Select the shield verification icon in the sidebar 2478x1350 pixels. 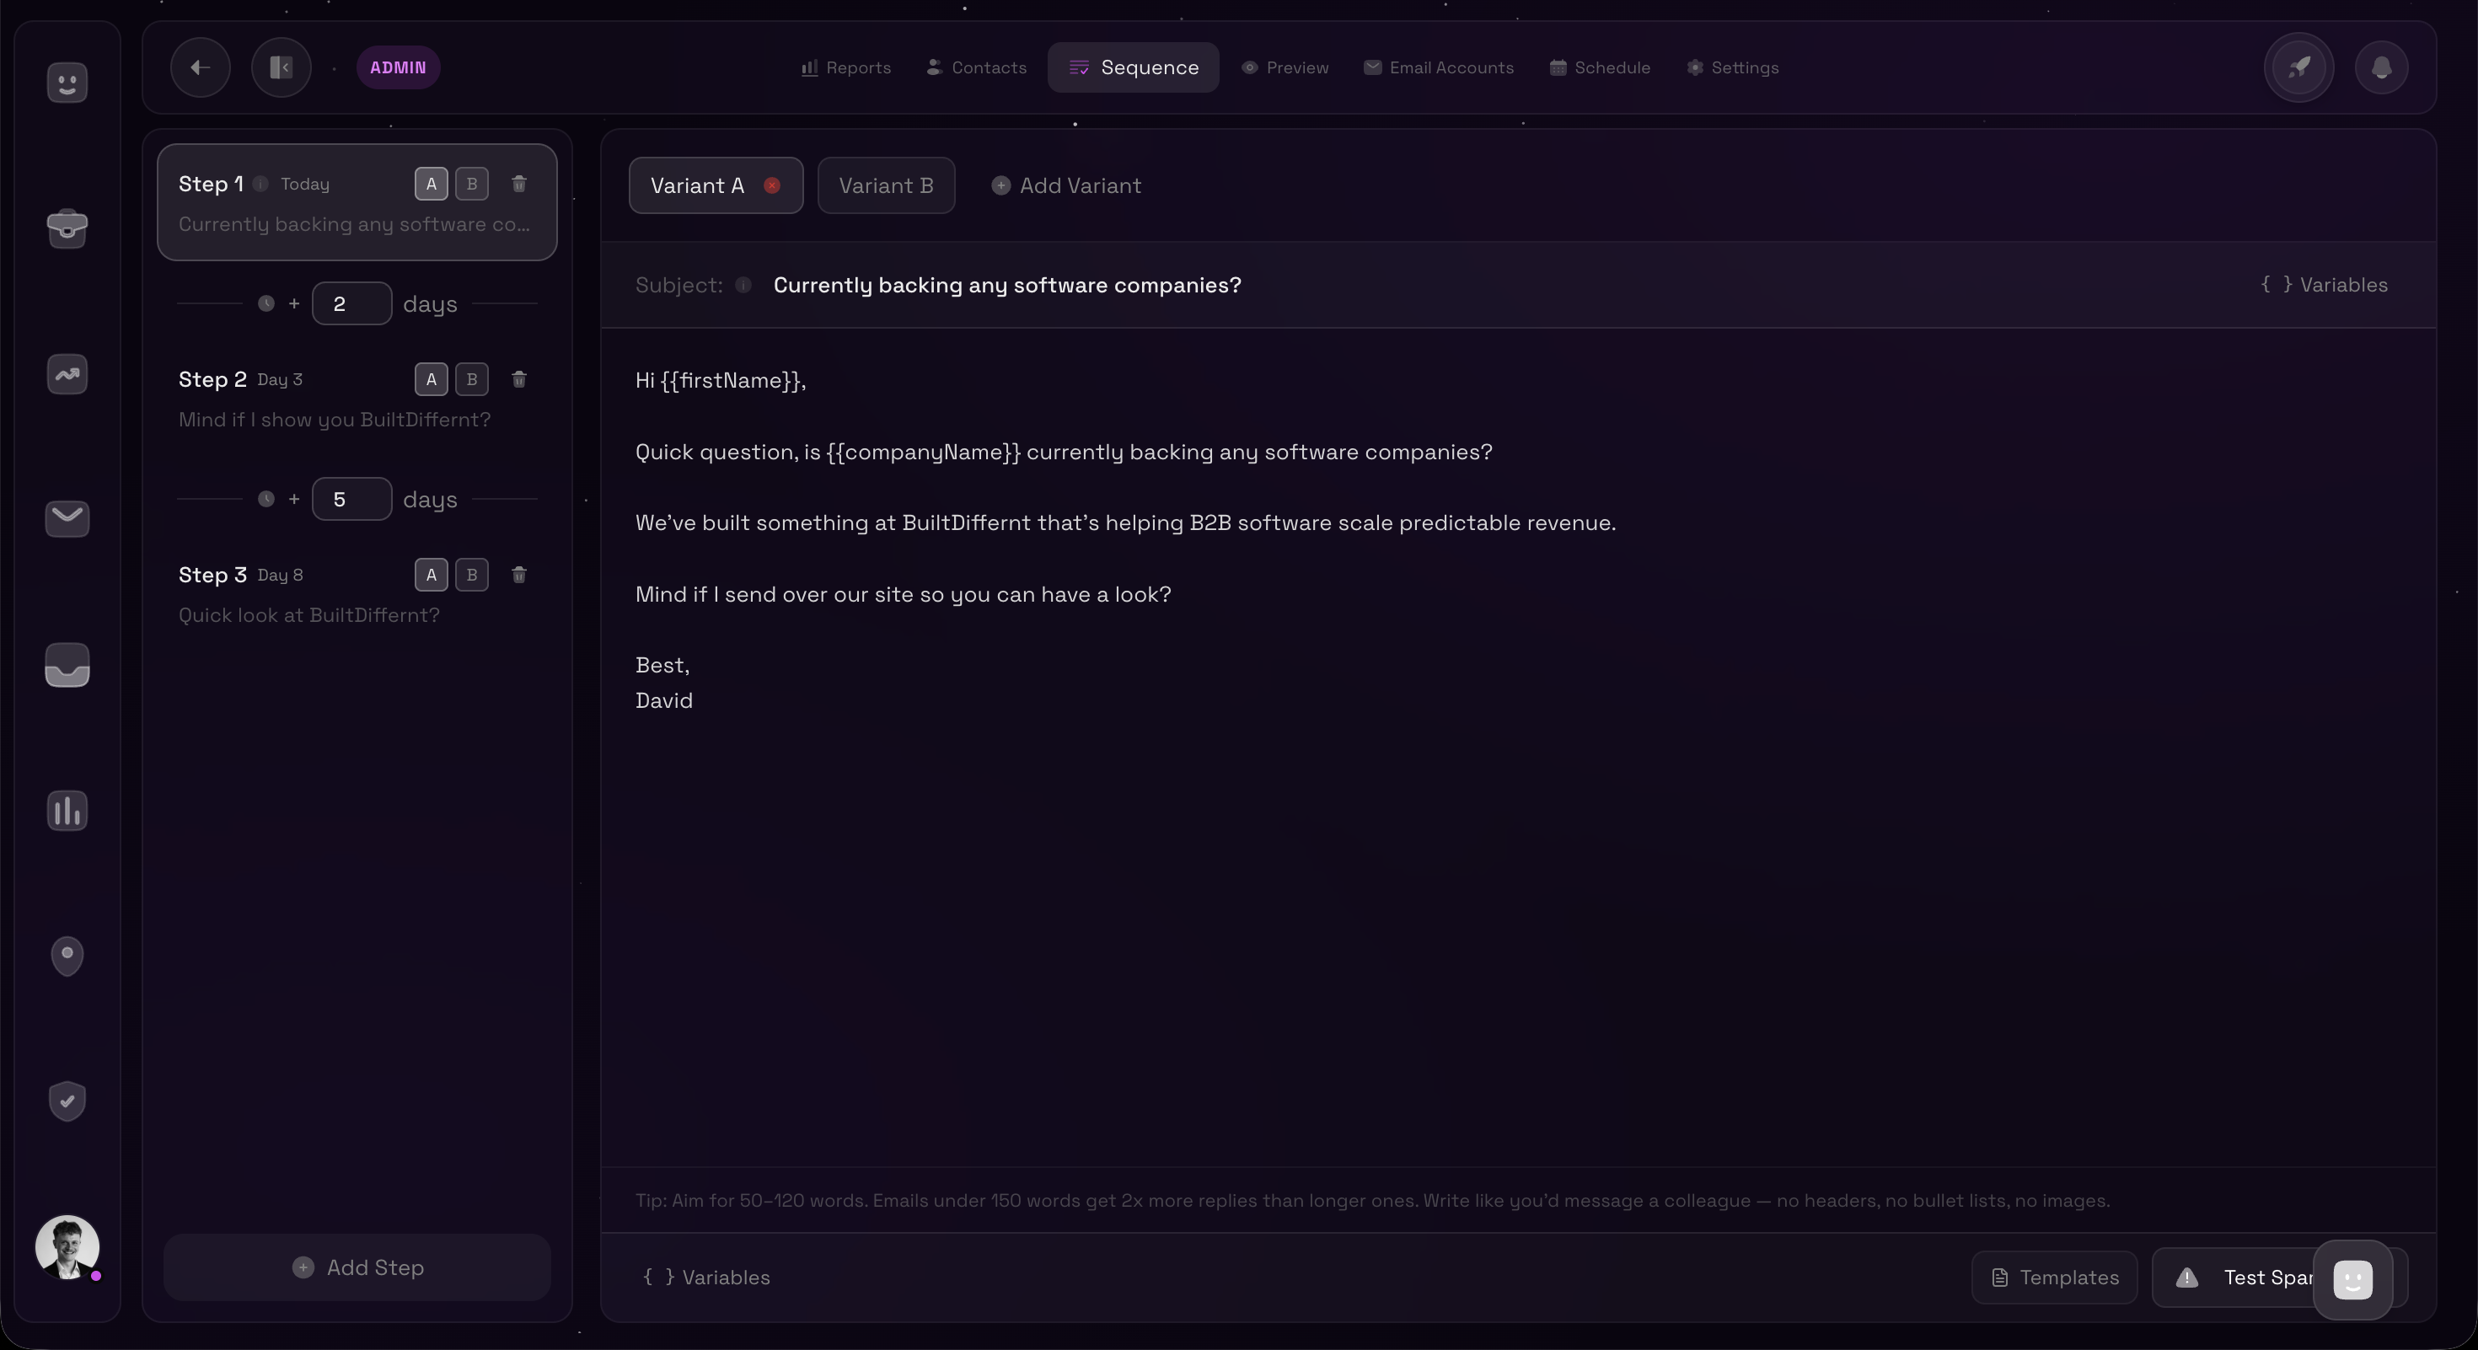67,1101
